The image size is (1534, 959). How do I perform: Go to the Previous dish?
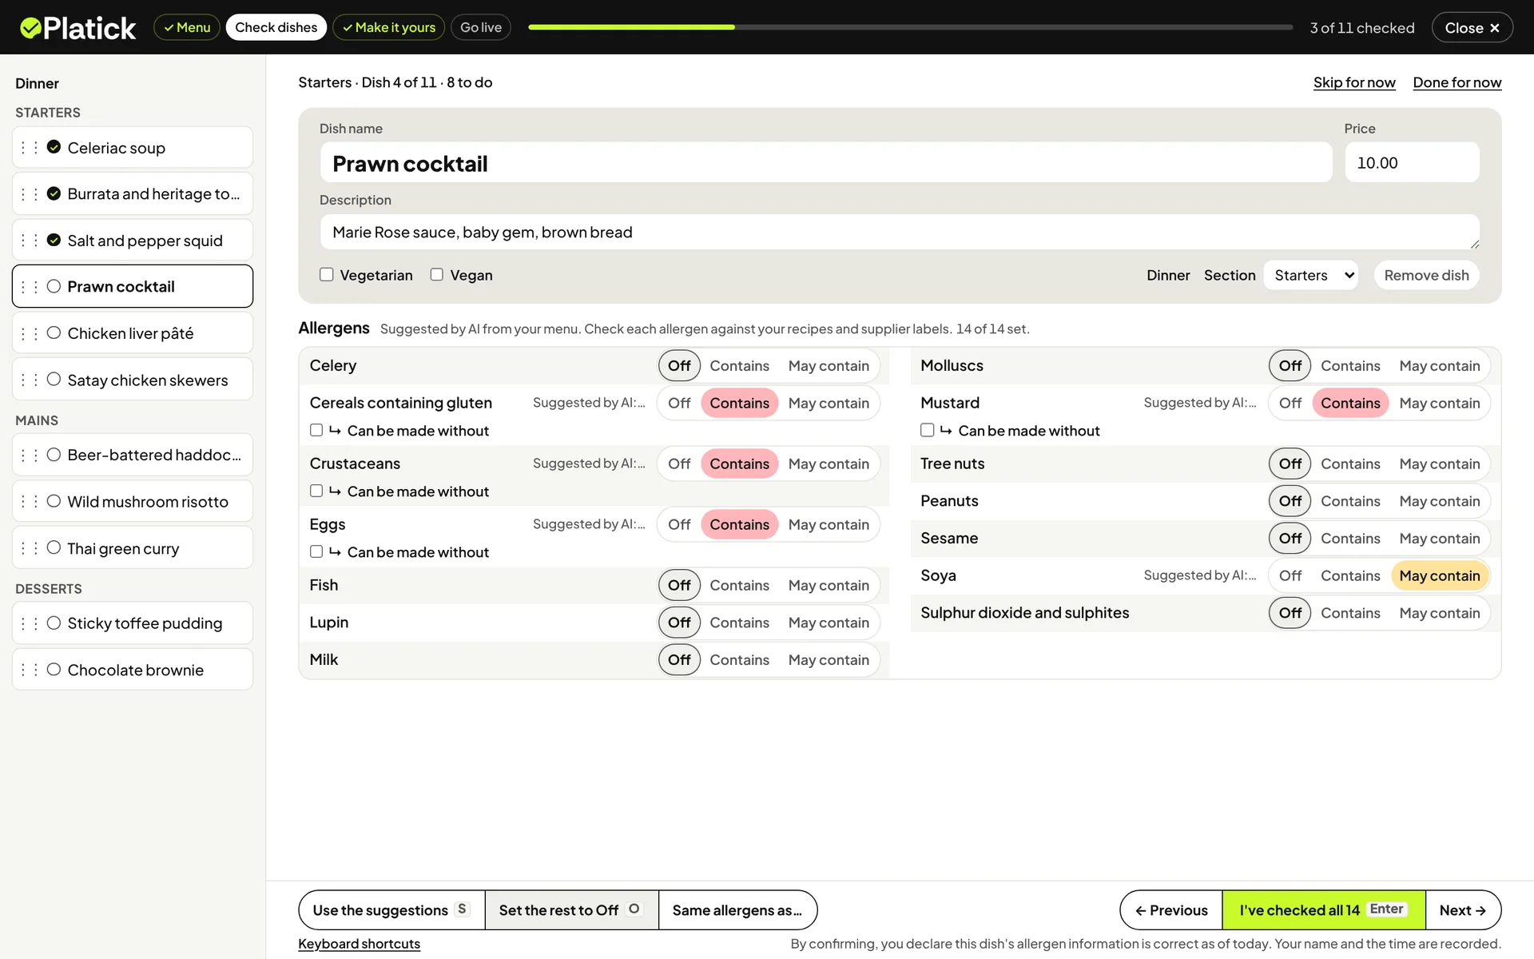[x=1171, y=910]
